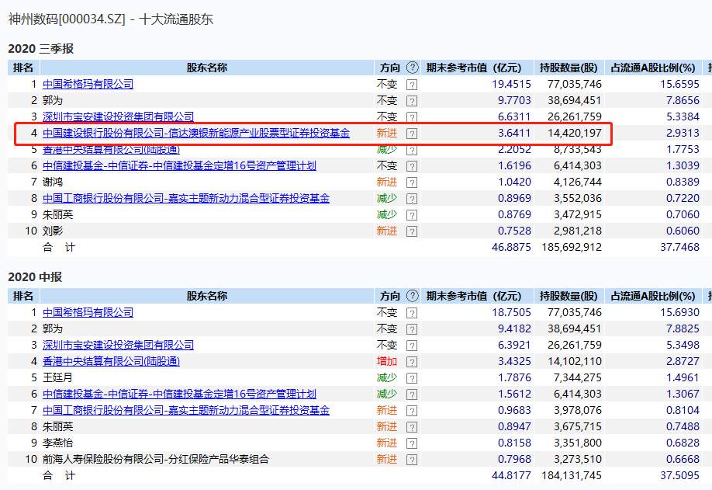The width and height of the screenshot is (712, 490).
Task: Select the 李燕怡 shareholder name
Action: 57,443
